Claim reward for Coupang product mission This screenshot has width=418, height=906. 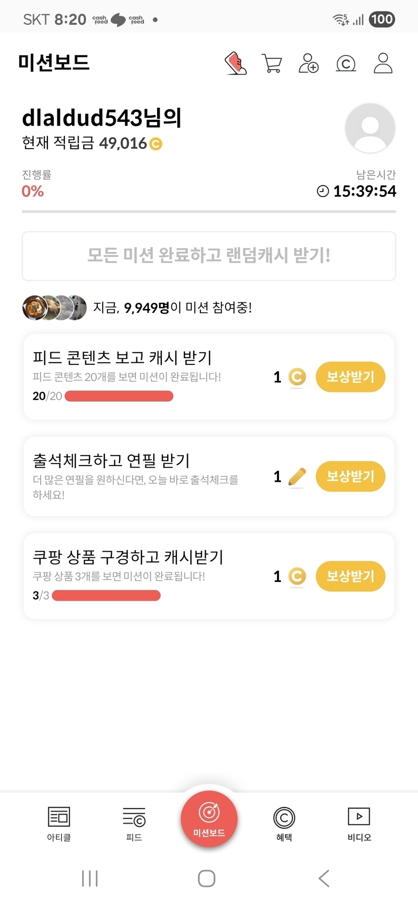pos(350,576)
